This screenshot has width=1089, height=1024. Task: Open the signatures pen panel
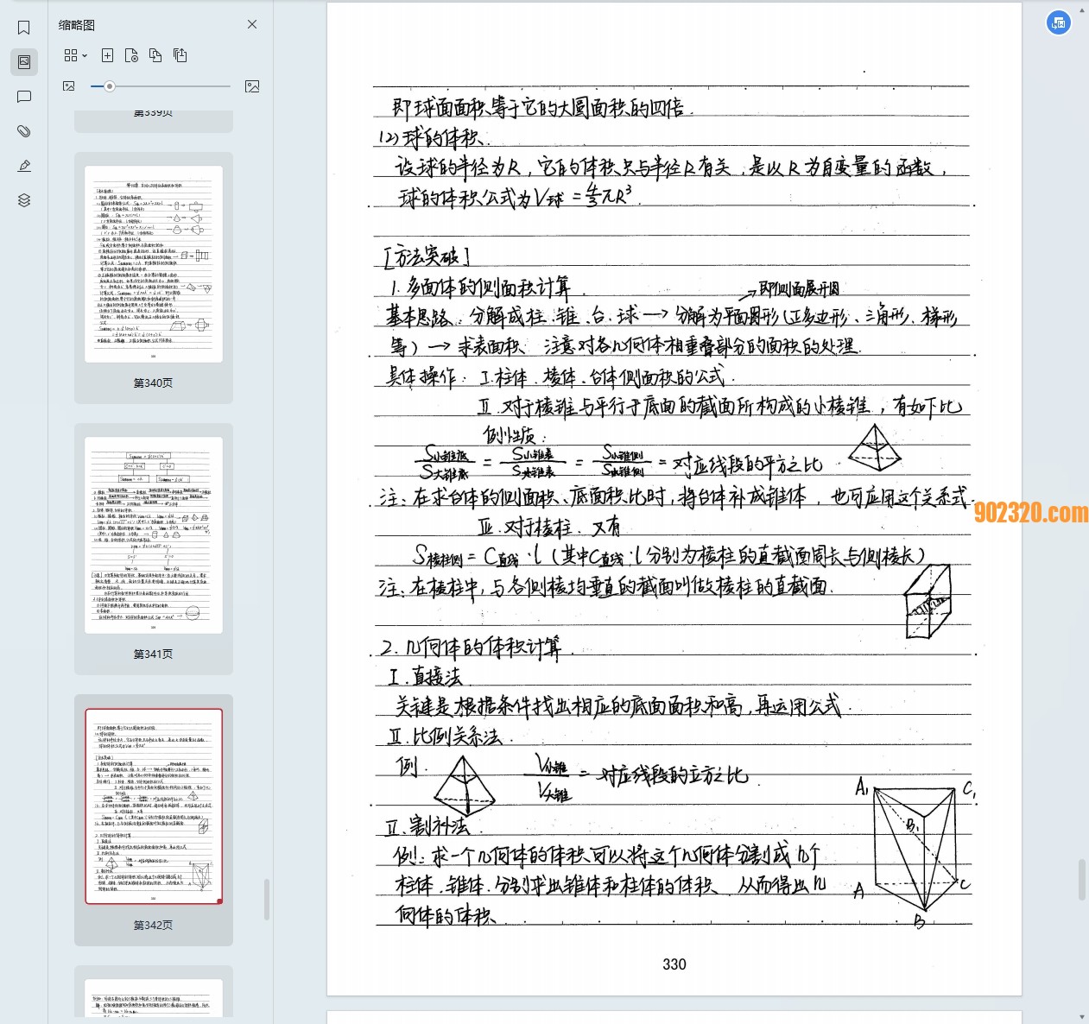click(24, 166)
